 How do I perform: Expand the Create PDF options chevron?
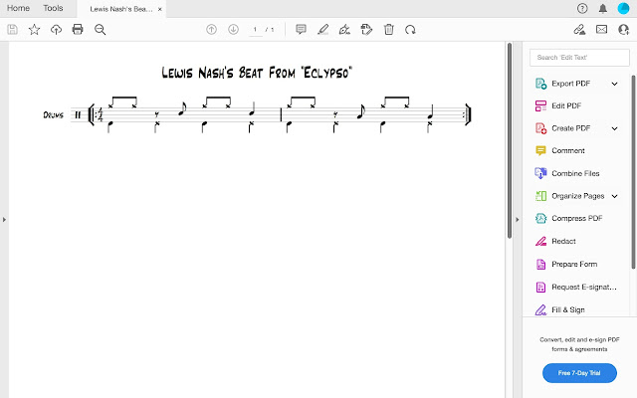tap(615, 128)
